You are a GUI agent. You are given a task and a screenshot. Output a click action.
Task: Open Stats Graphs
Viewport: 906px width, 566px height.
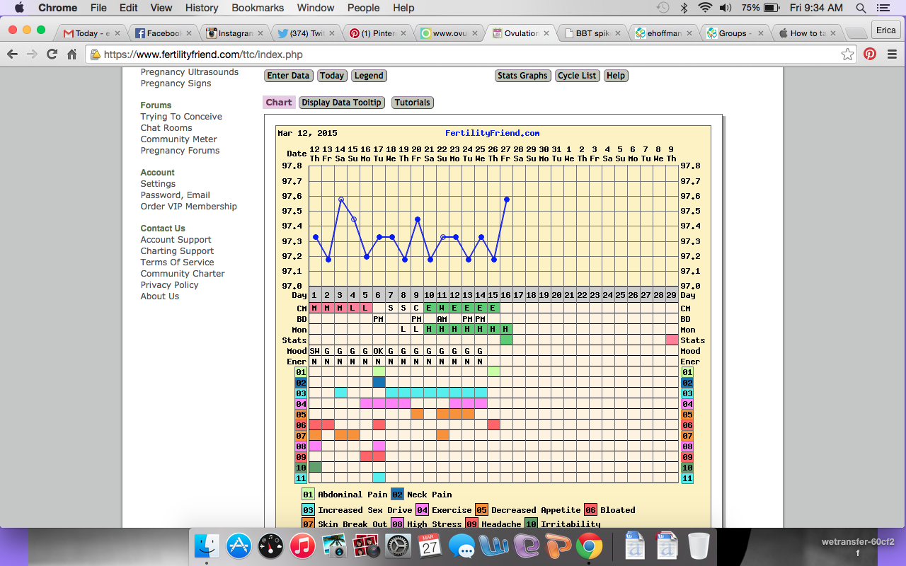pos(522,76)
